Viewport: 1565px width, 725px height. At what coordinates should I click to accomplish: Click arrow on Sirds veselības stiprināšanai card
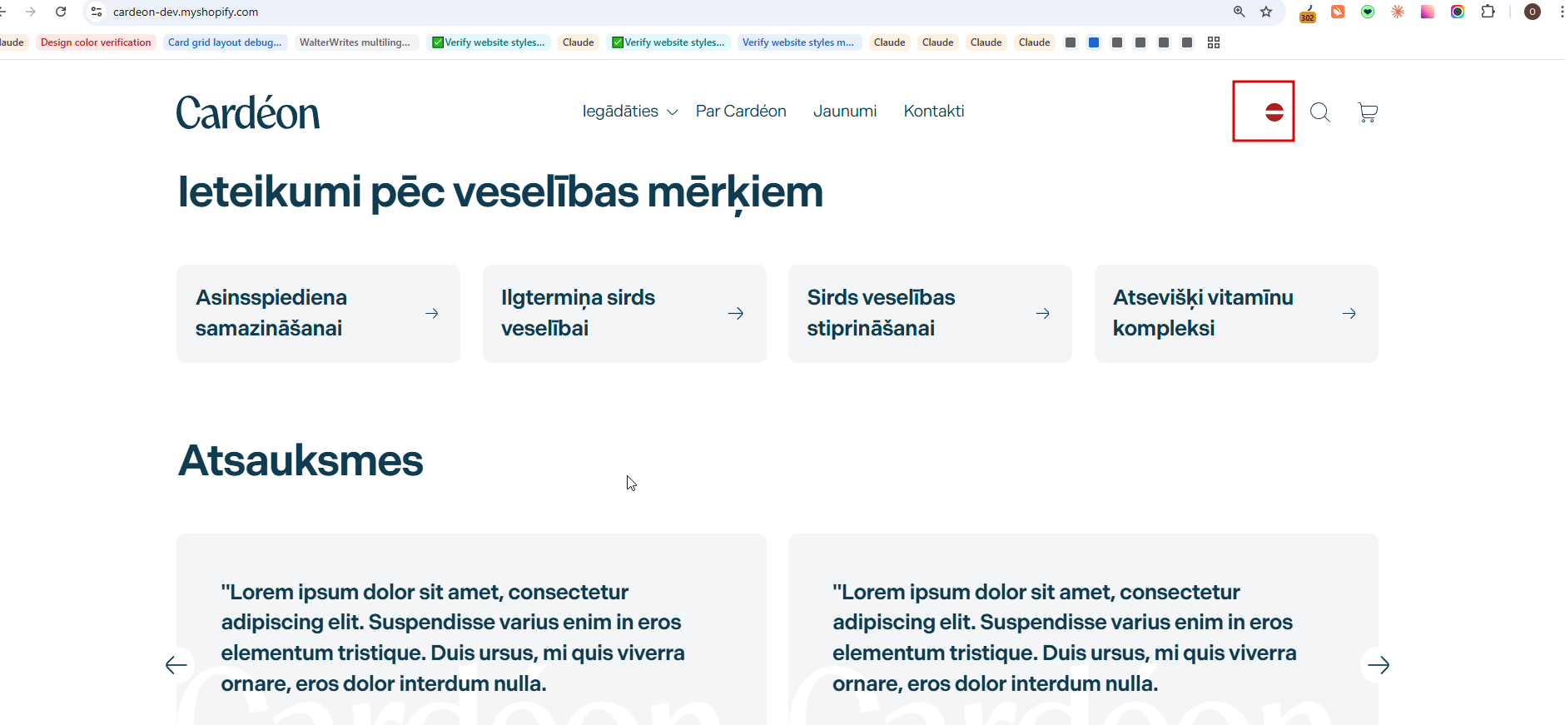tap(1043, 314)
